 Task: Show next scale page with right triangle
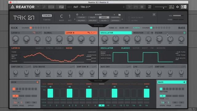[x=122, y=19]
